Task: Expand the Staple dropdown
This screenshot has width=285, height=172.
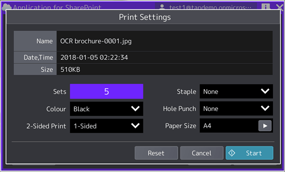Action: [236, 91]
